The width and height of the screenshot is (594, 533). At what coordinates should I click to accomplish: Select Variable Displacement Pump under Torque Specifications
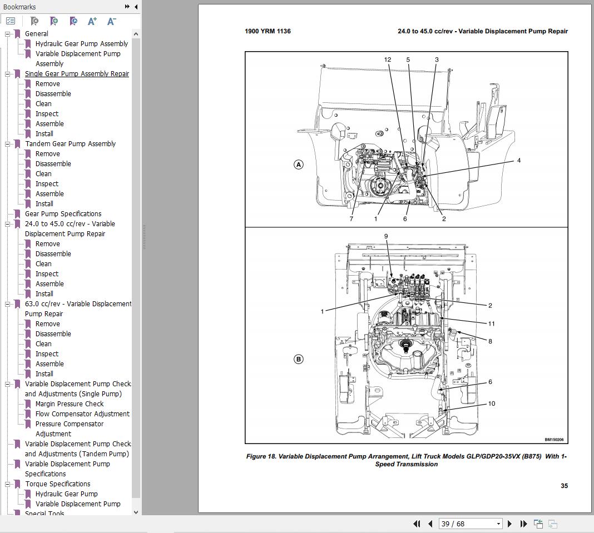[78, 504]
